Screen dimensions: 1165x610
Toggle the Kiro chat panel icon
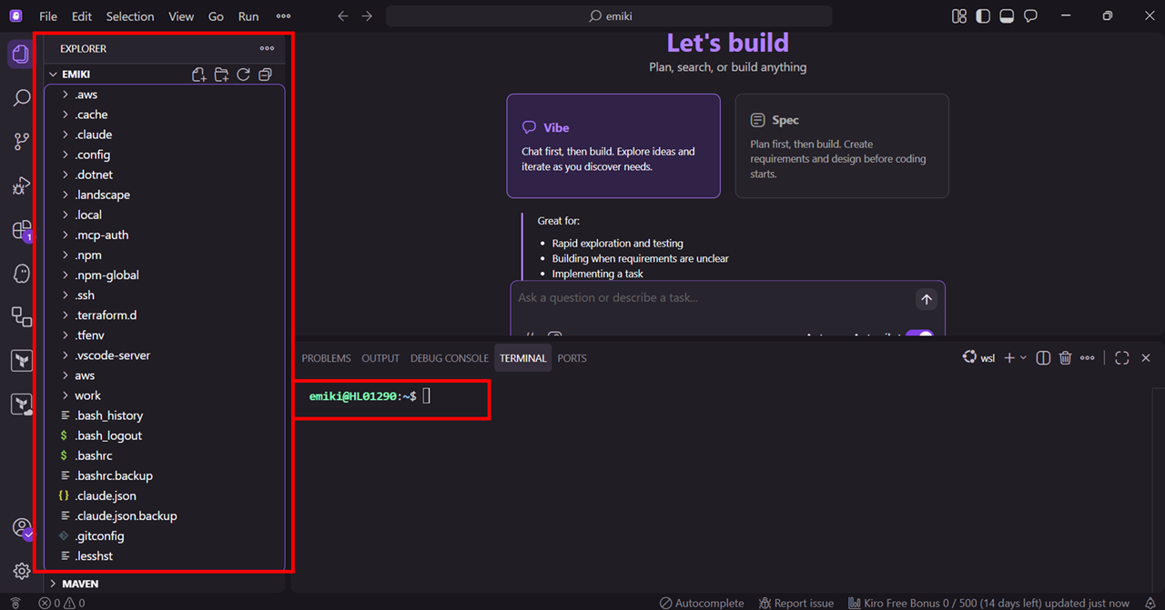pyautogui.click(x=1031, y=16)
